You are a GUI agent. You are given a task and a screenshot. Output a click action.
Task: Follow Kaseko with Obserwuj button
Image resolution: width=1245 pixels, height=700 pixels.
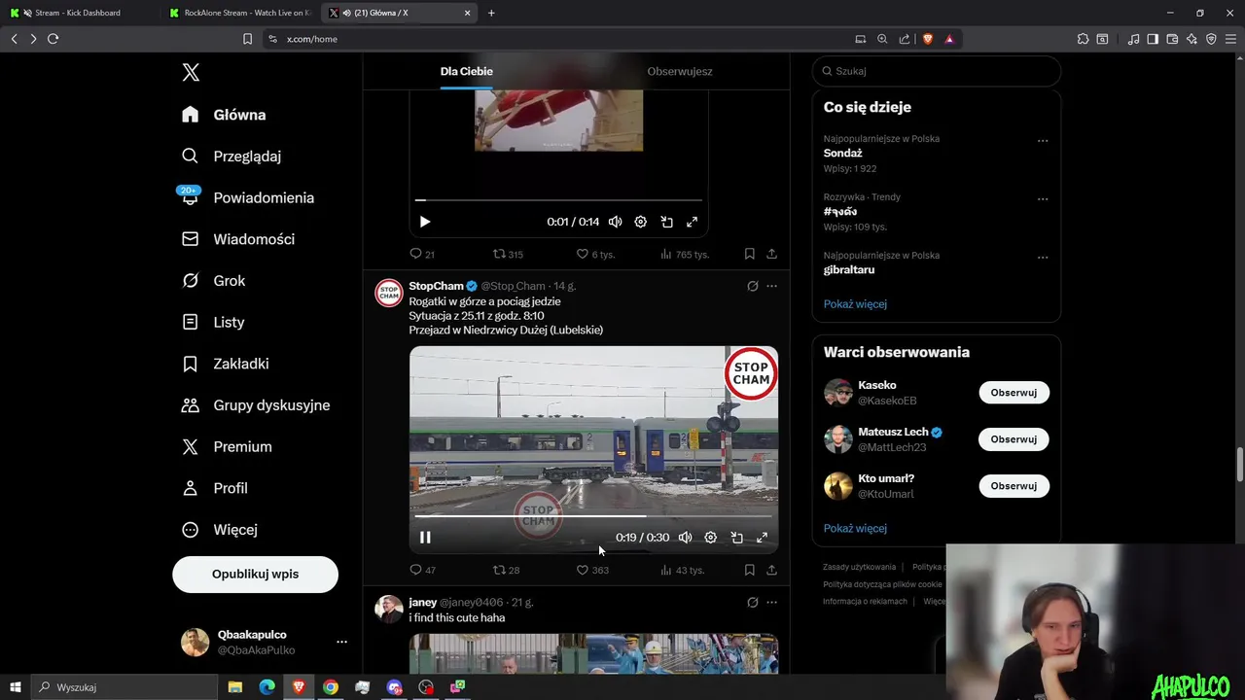pyautogui.click(x=1014, y=393)
